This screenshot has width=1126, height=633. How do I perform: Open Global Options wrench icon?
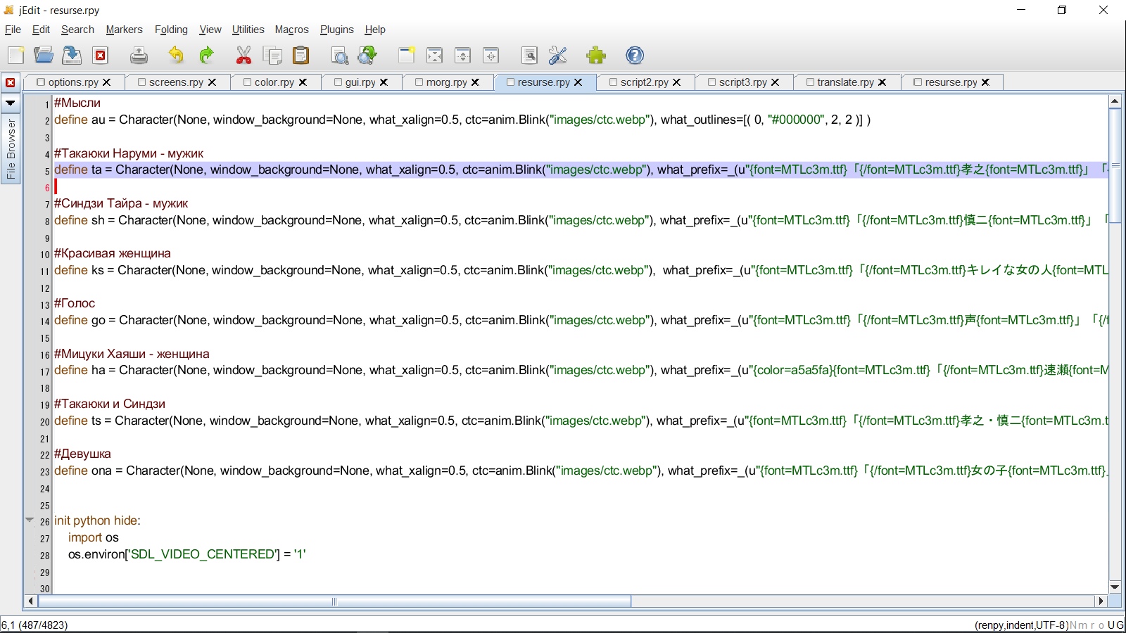557,56
